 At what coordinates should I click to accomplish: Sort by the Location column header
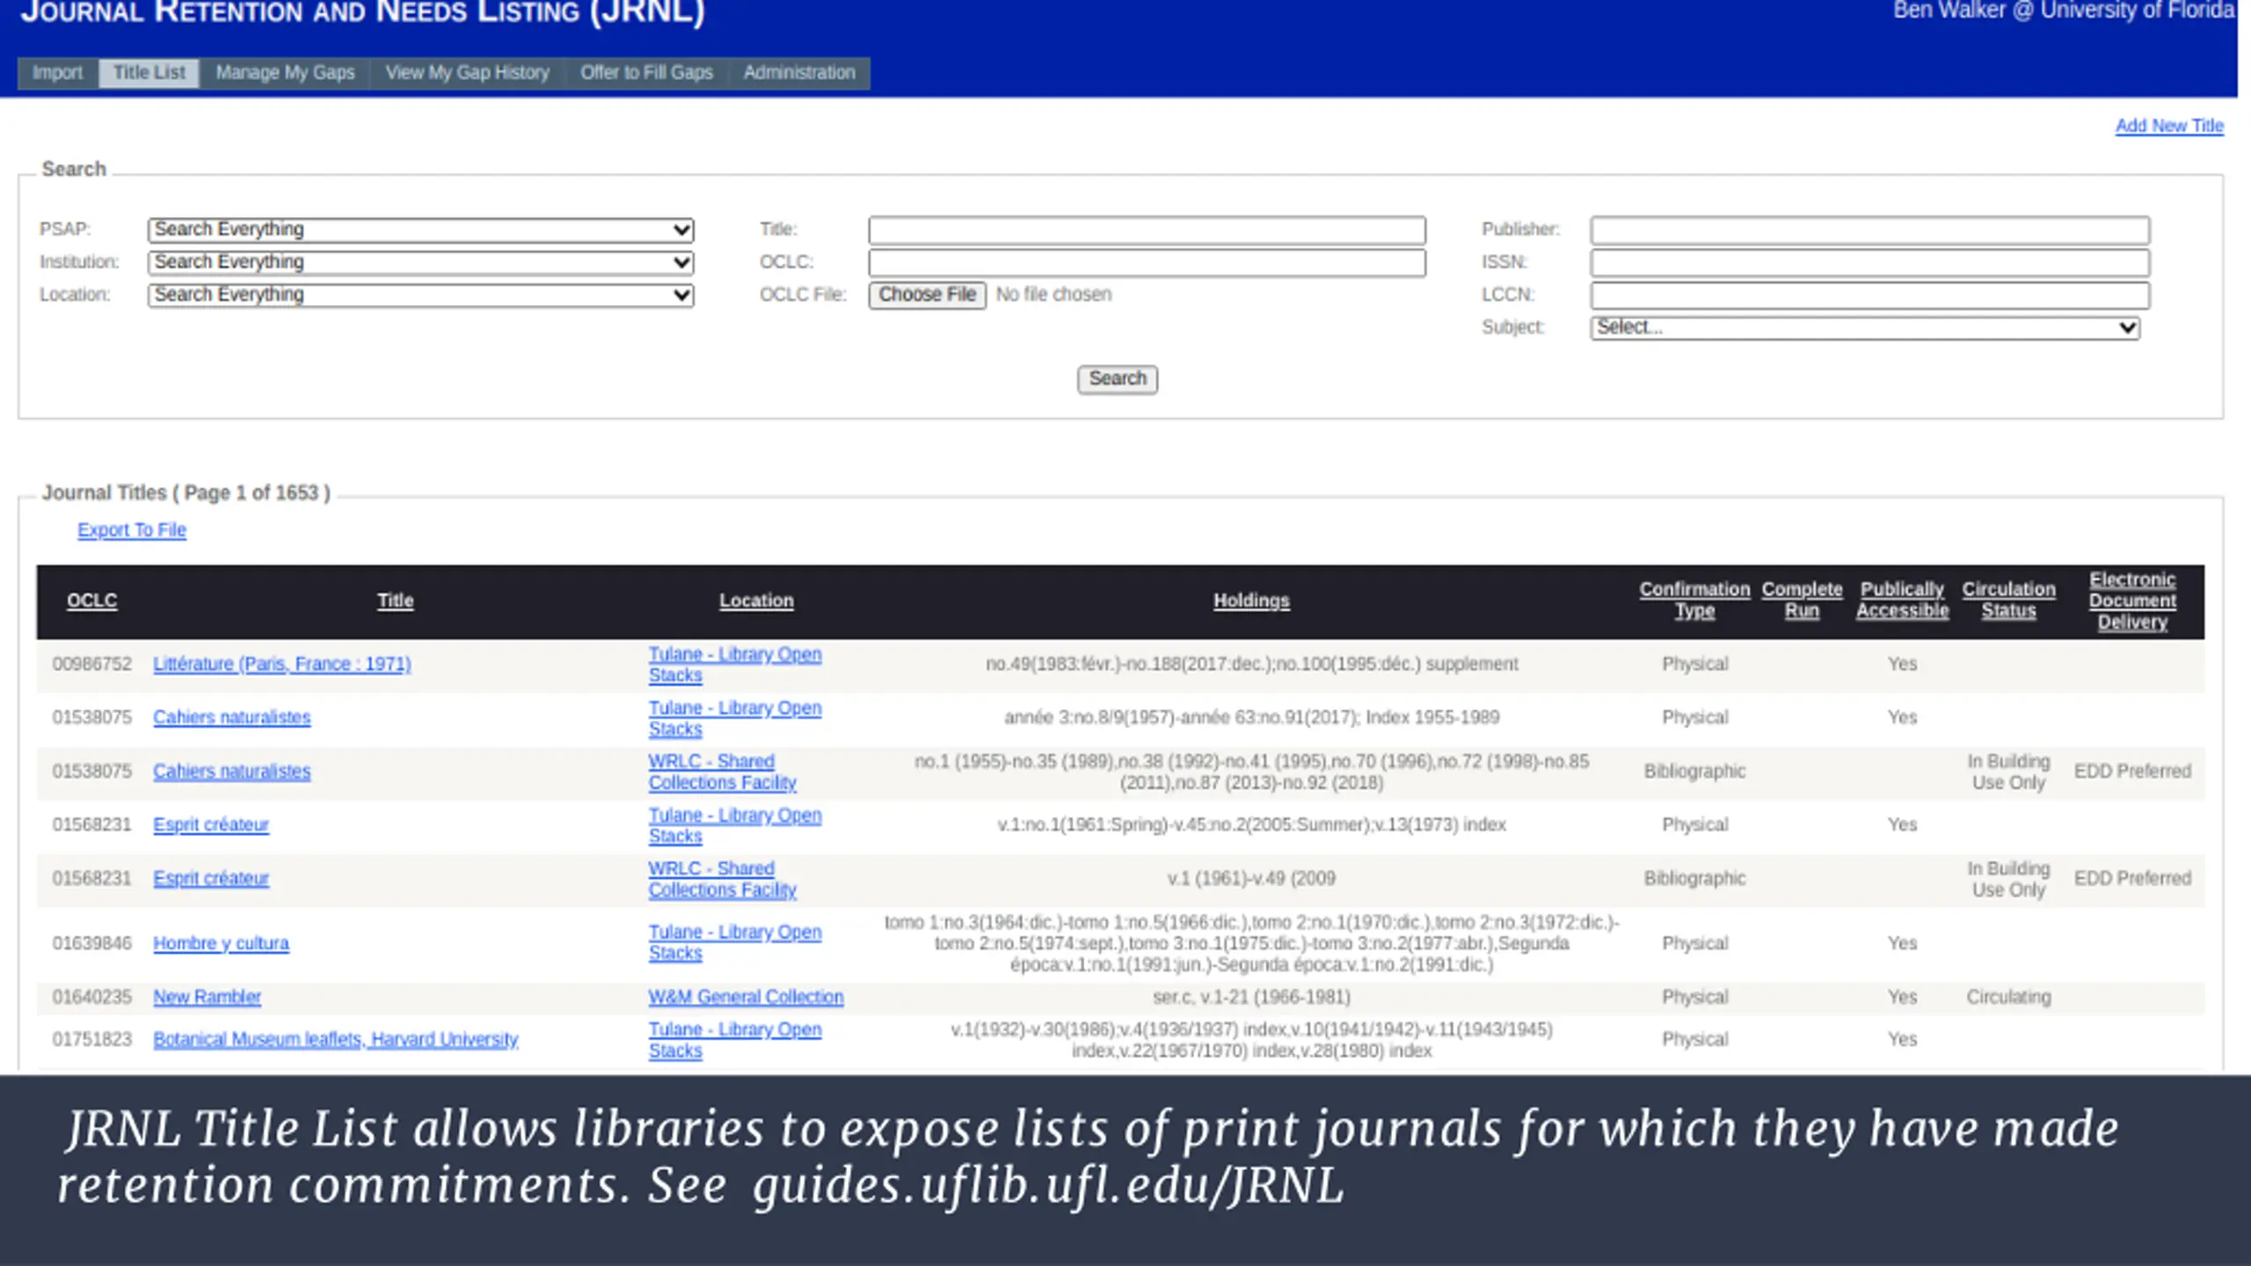(x=756, y=600)
